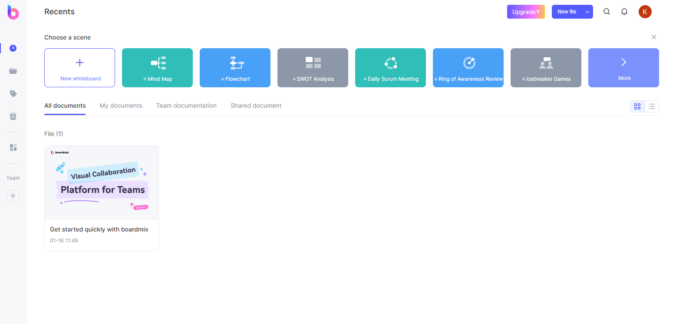This screenshot has height=324, width=676.
Task: Click the Upgrade button
Action: (526, 12)
